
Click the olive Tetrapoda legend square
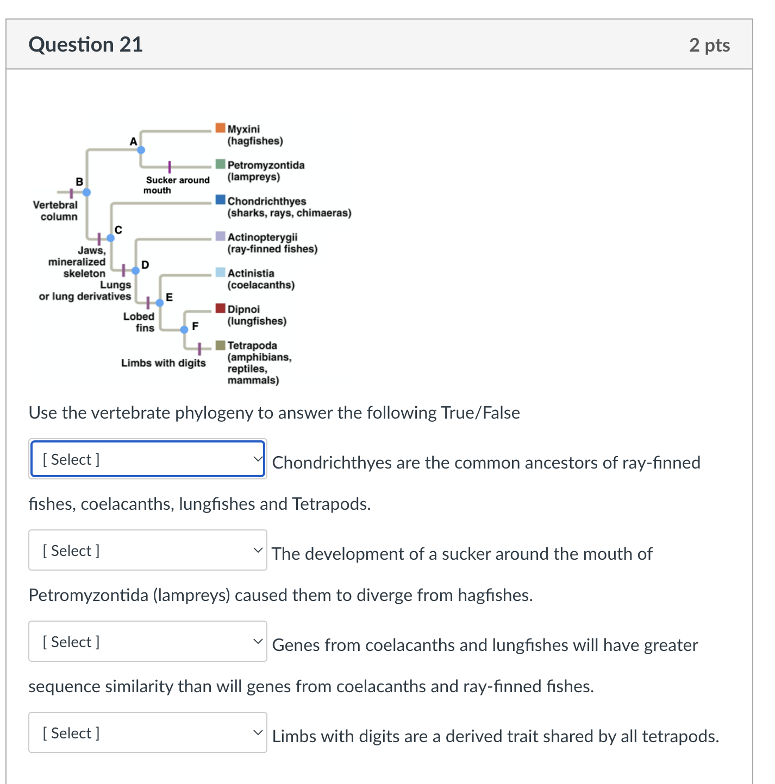coord(220,344)
